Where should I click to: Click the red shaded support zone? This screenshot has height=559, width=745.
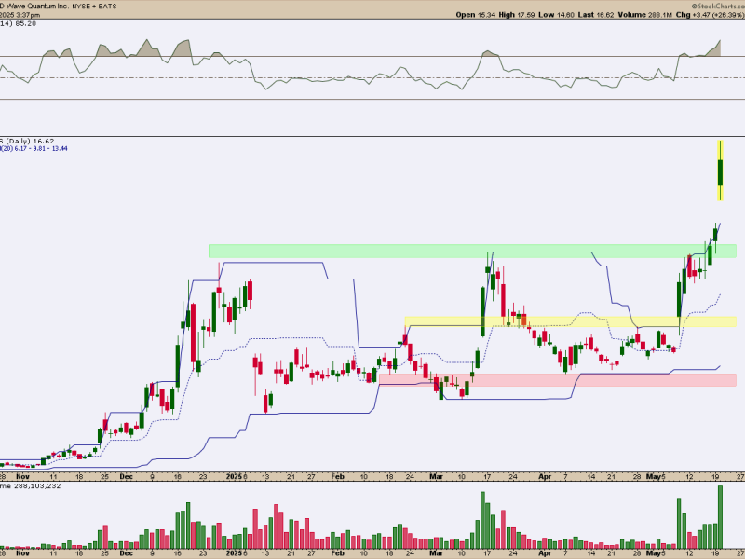click(x=557, y=380)
